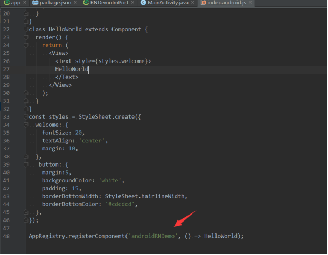Viewport: 328px width, 255px height.
Task: Close the app tab
Action: [x=25, y=3]
